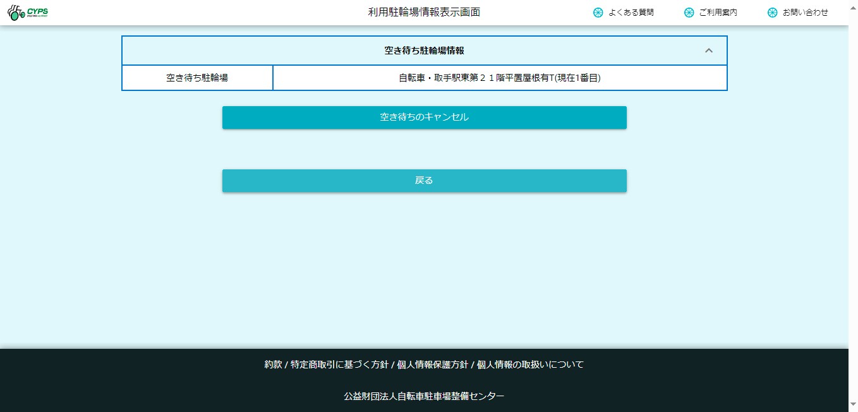Open the 特定商取引に基づく方針 footer link
The height and width of the screenshot is (412, 858).
[x=339, y=365]
